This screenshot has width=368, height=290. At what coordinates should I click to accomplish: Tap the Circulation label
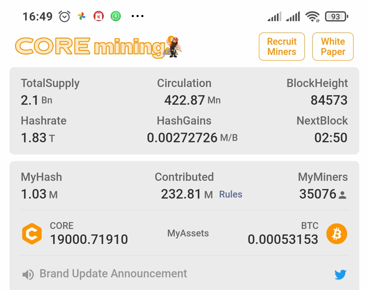click(184, 83)
